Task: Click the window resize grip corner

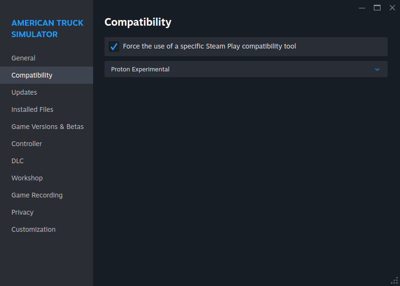Action: [394, 281]
